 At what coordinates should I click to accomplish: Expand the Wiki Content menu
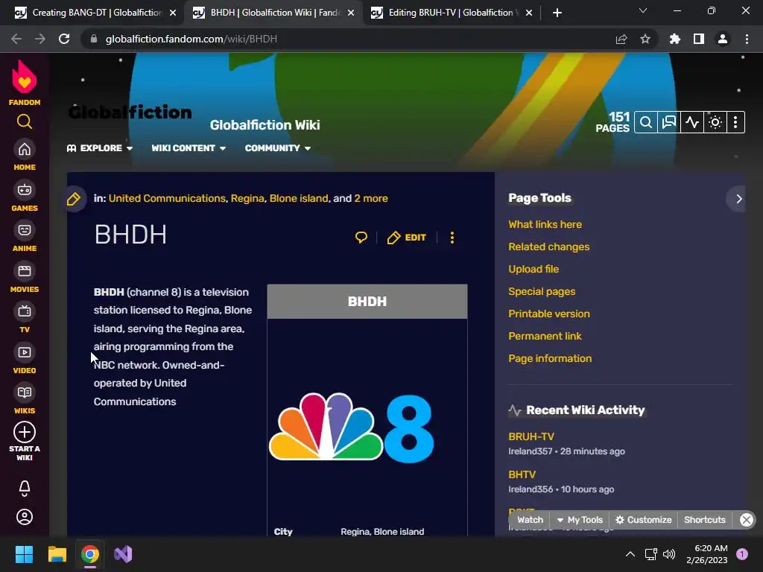click(189, 148)
